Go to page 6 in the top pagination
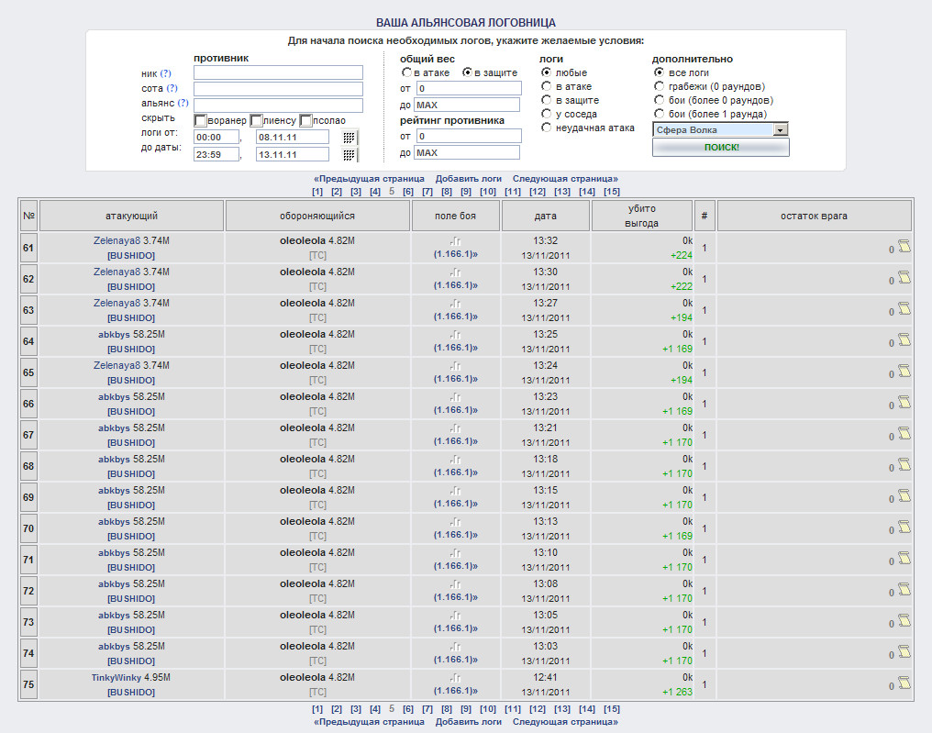Image resolution: width=932 pixels, height=733 pixels. (x=408, y=192)
